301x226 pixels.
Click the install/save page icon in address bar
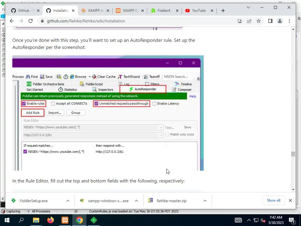coord(240,21)
